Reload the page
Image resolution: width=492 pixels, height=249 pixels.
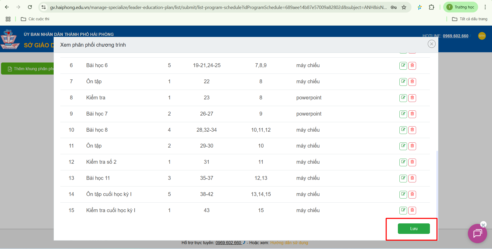click(x=30, y=7)
